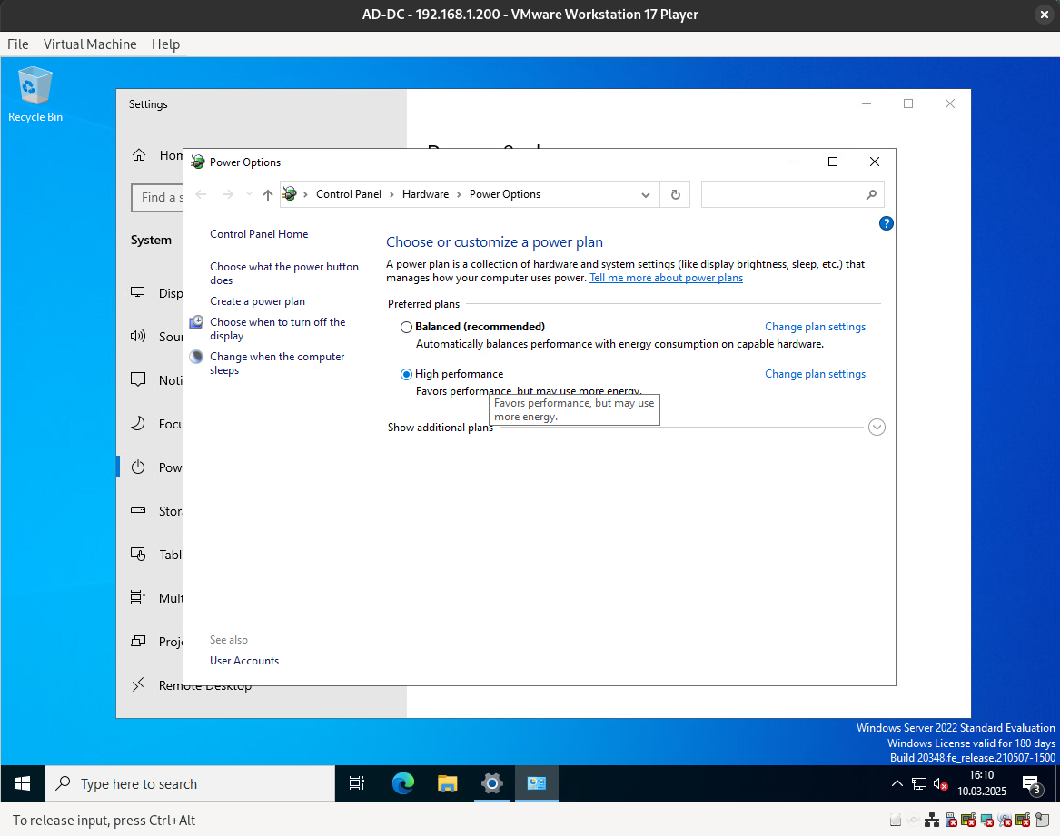Click the Task View taskbar icon
Image resolution: width=1060 pixels, height=836 pixels.
click(357, 783)
